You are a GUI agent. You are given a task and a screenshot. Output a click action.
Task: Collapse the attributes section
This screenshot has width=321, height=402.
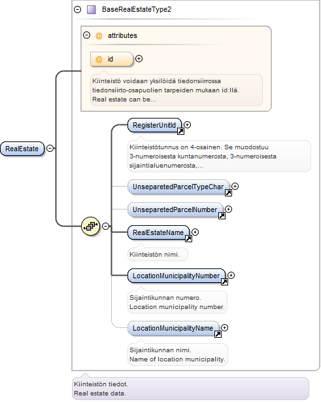click(87, 35)
